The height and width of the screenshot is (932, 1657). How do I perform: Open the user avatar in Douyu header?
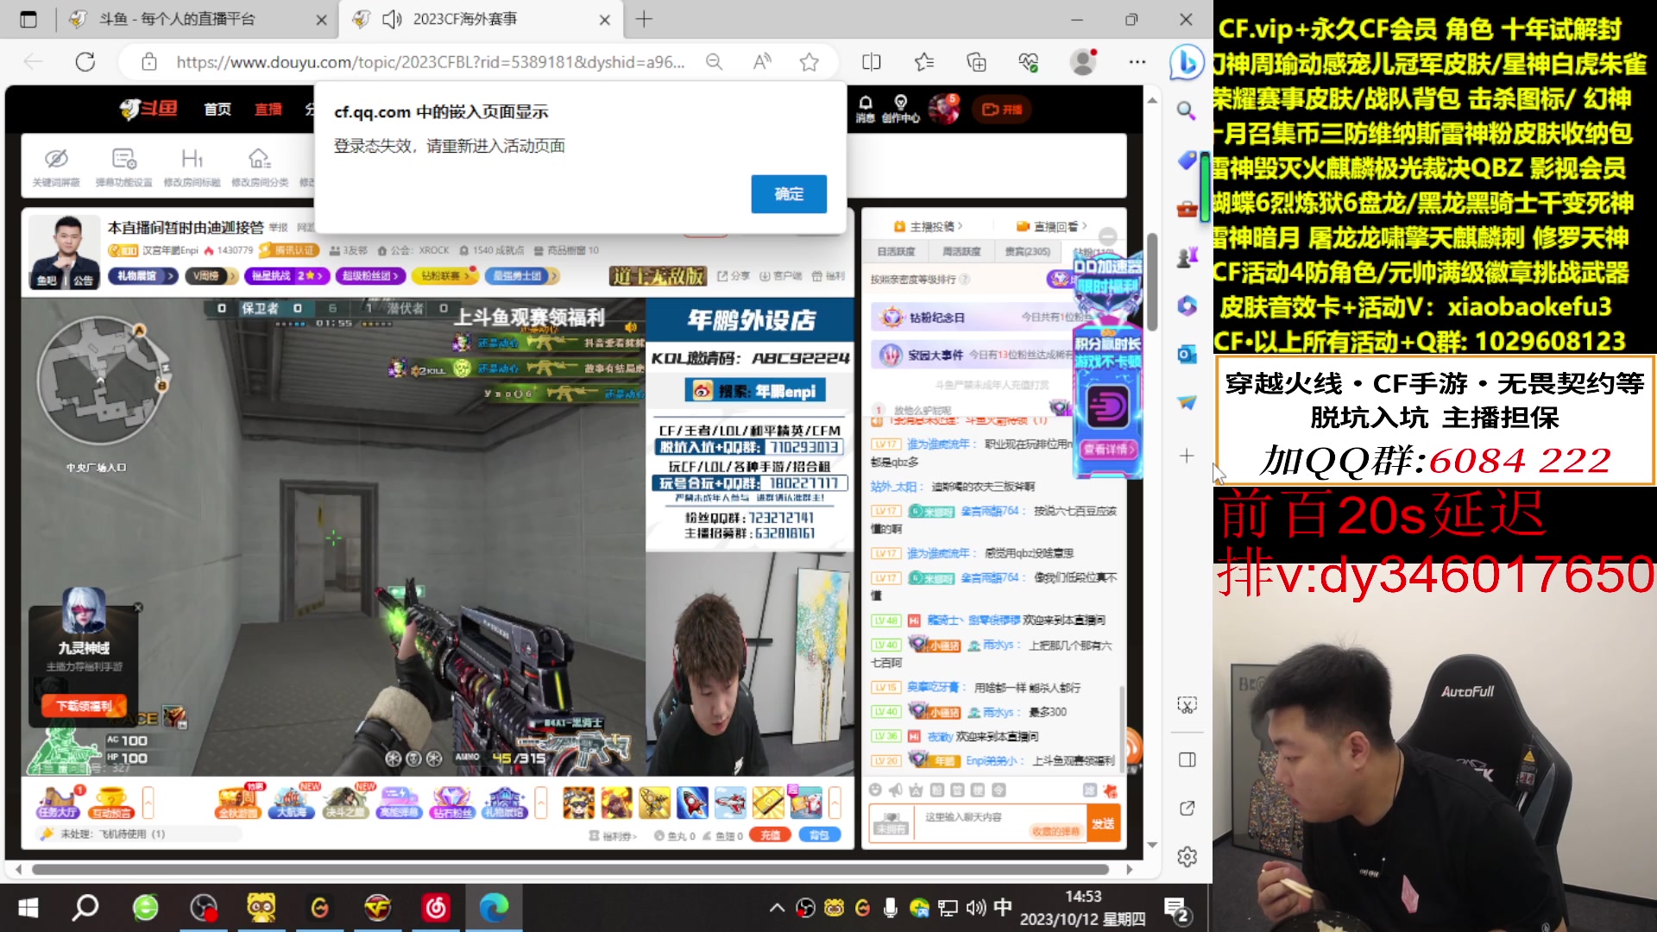pos(943,110)
